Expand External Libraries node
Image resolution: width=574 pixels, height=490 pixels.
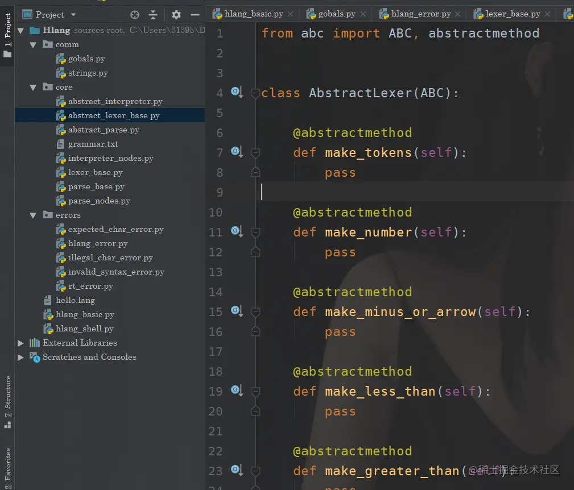pyautogui.click(x=21, y=343)
